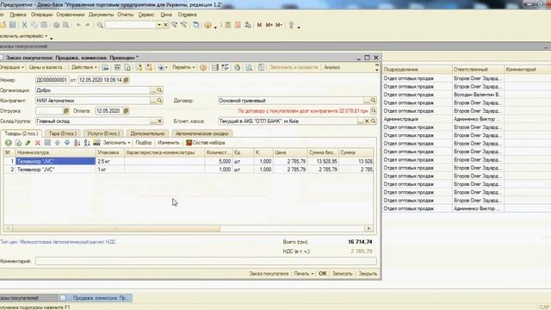The image size is (551, 310).
Task: Click the Подбор button
Action: [144, 143]
